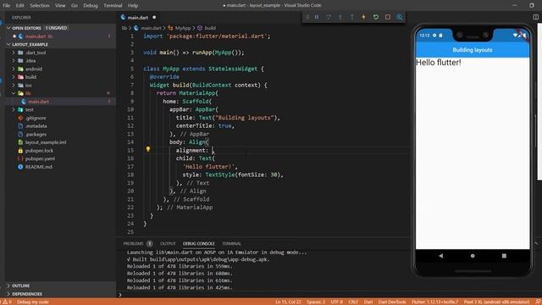Open the Edit menu
This screenshot has width=542, height=305.
tap(19, 6)
